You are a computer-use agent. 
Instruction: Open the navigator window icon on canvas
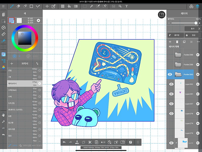point(161,15)
